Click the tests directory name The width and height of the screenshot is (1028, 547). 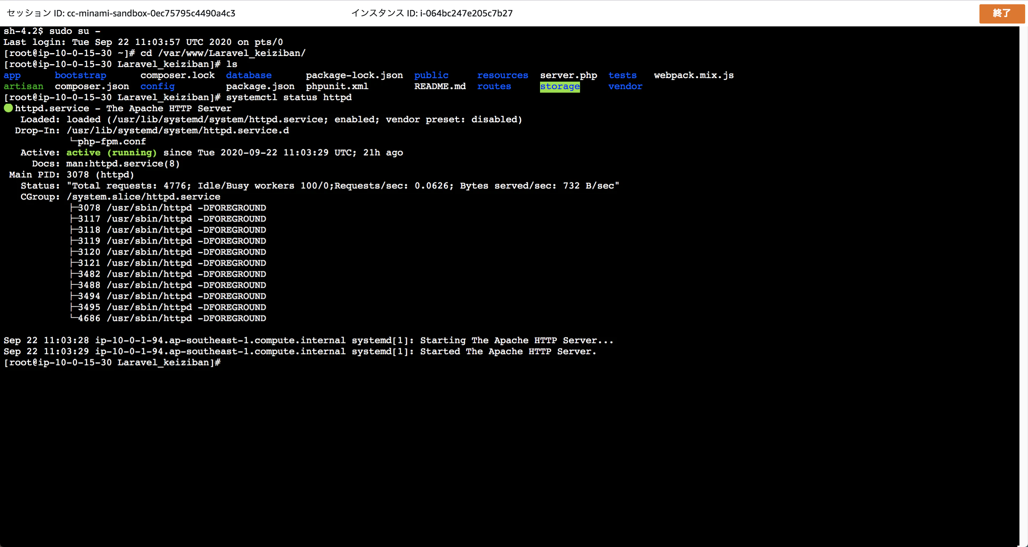(x=623, y=75)
